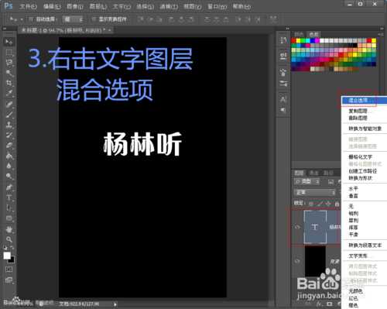Choose 转换为智能对象 in context menu
Image resolution: width=387 pixels, height=309 pixels.
(364, 129)
